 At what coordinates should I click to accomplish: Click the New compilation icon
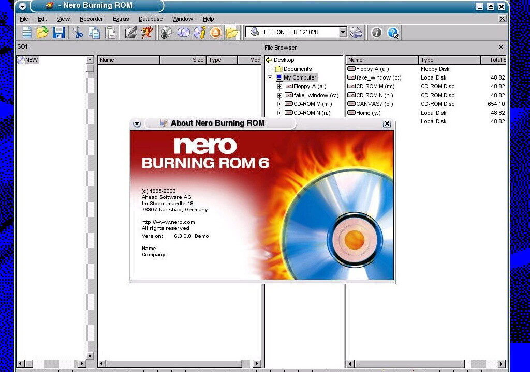click(x=26, y=33)
